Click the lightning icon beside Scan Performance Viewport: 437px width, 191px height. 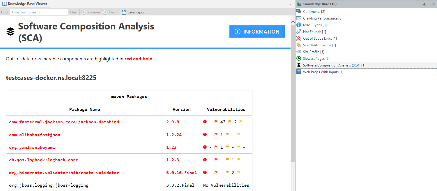(299, 45)
